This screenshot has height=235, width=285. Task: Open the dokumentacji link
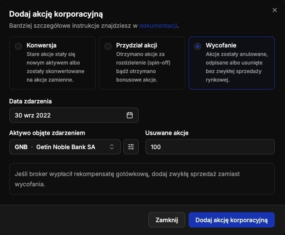point(158,26)
